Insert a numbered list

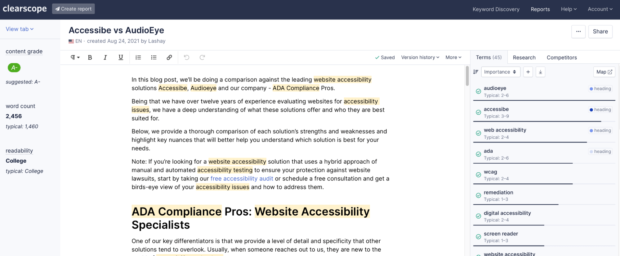(x=138, y=58)
